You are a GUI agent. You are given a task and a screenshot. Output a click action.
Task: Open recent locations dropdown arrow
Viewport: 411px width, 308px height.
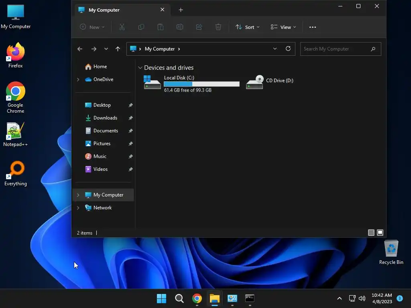106,49
